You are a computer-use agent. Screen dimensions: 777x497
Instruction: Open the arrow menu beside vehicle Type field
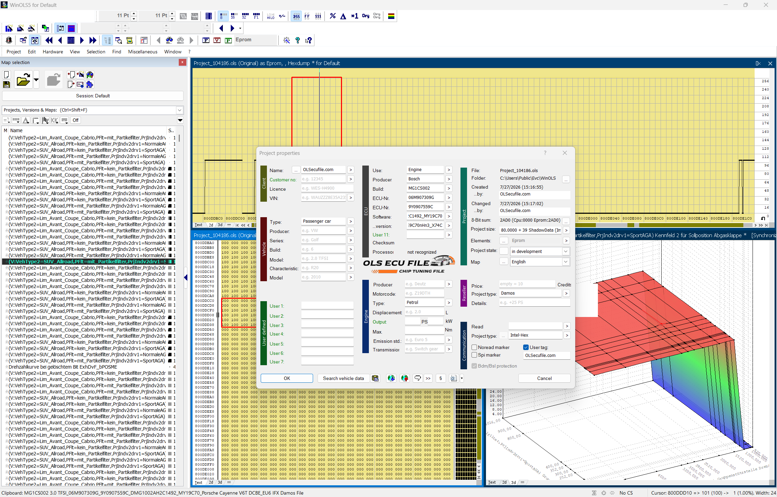(x=351, y=221)
